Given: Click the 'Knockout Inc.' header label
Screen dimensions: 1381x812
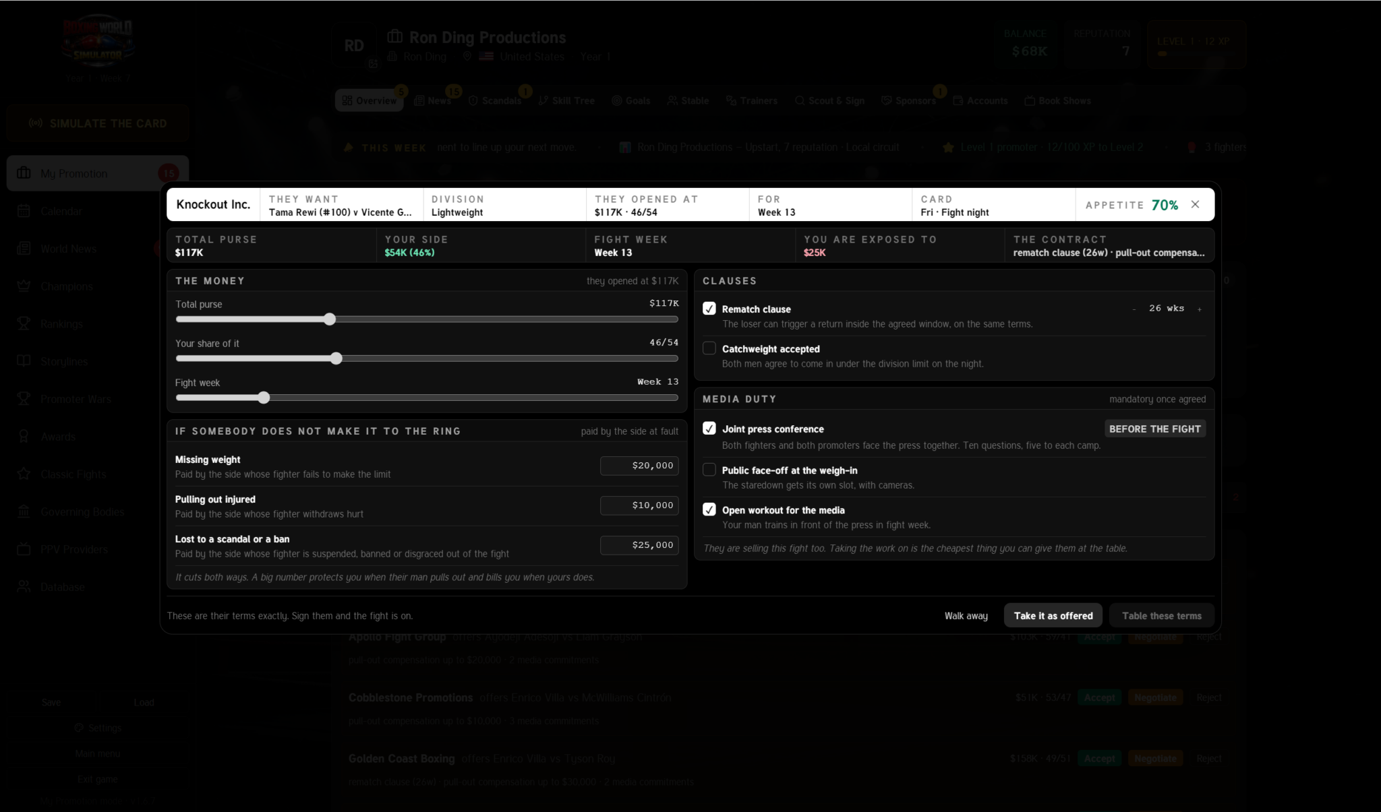Looking at the screenshot, I should tap(213, 204).
